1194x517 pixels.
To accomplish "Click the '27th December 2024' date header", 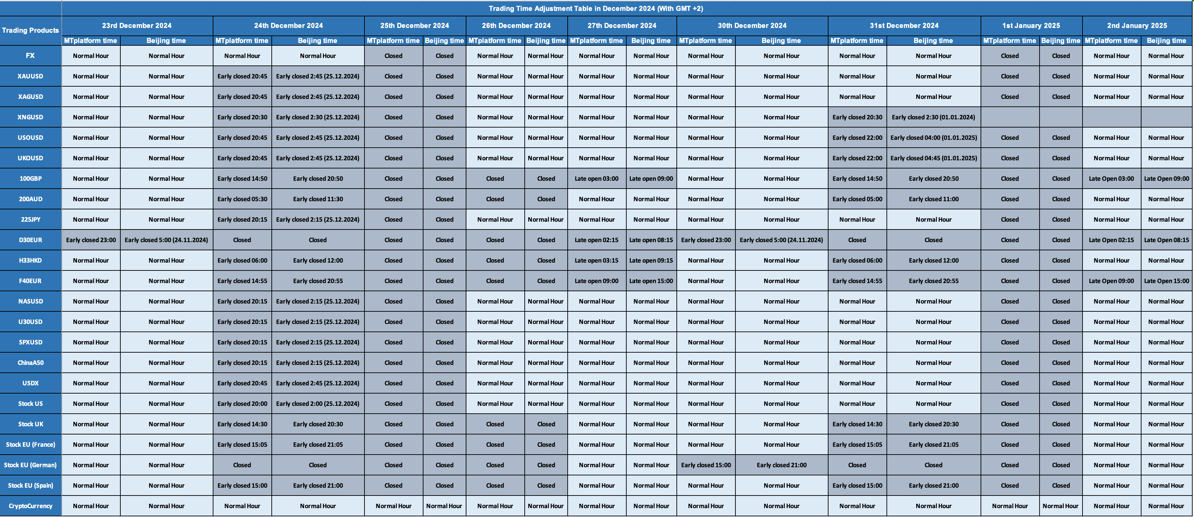I will [622, 26].
